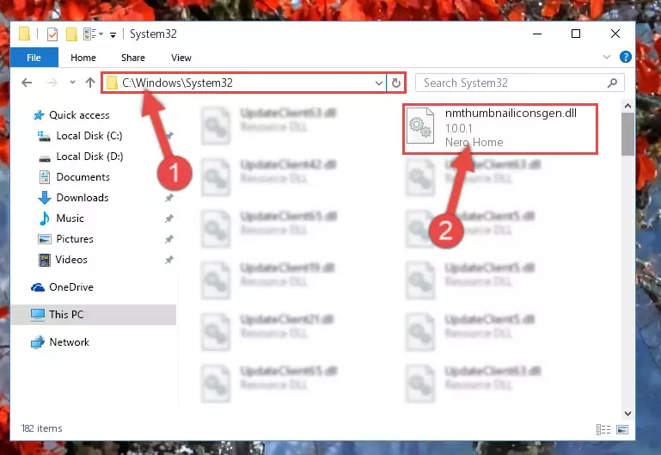Click the scrollbar down arrow
Screen dimensions: 661x455
pos(627,413)
